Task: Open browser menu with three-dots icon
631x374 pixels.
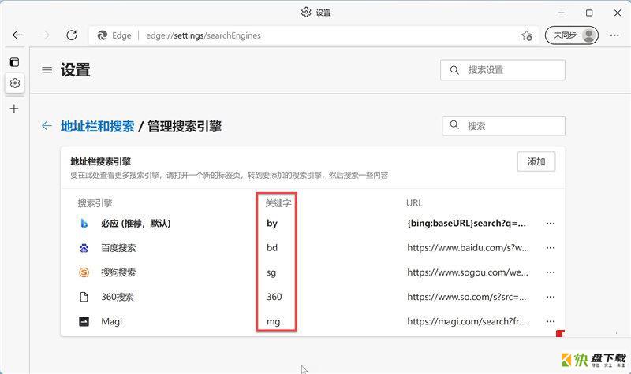Action: (x=614, y=35)
